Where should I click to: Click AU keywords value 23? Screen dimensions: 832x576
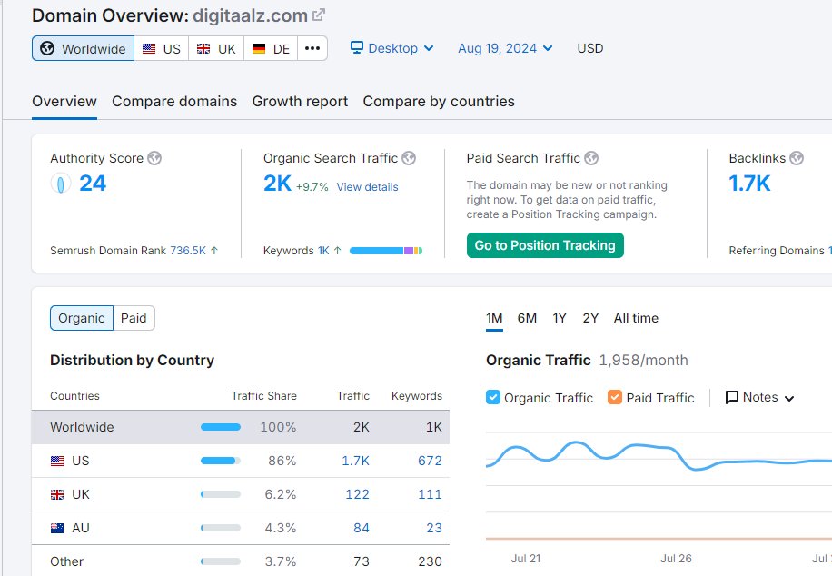tap(434, 528)
